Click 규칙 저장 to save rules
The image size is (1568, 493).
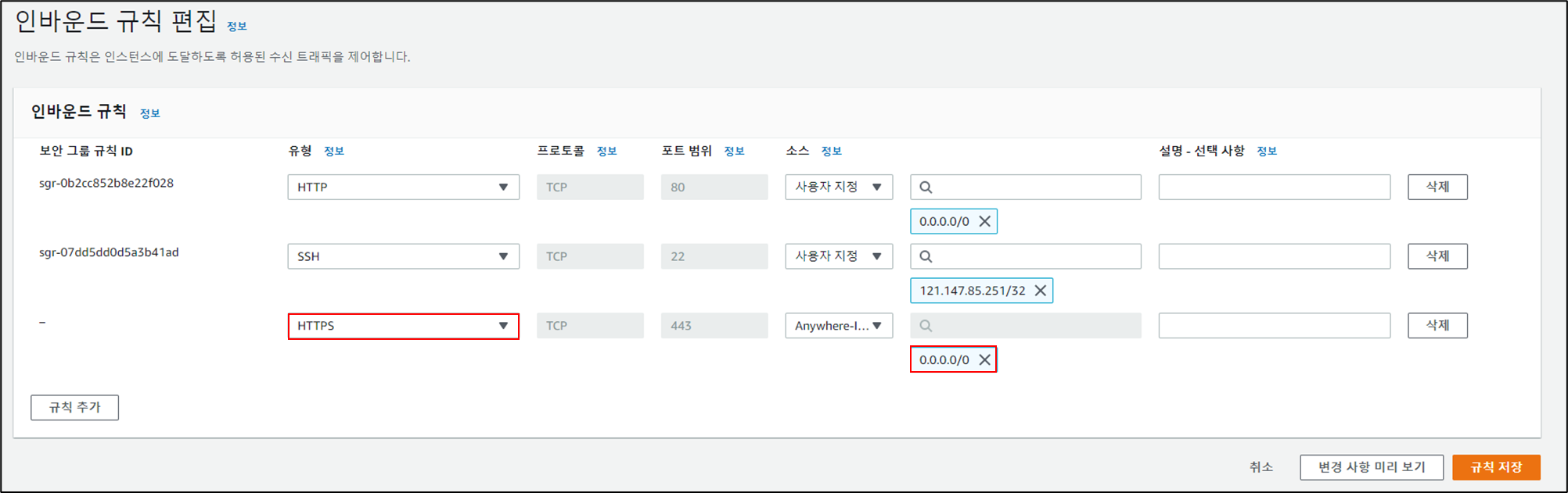pos(1496,467)
